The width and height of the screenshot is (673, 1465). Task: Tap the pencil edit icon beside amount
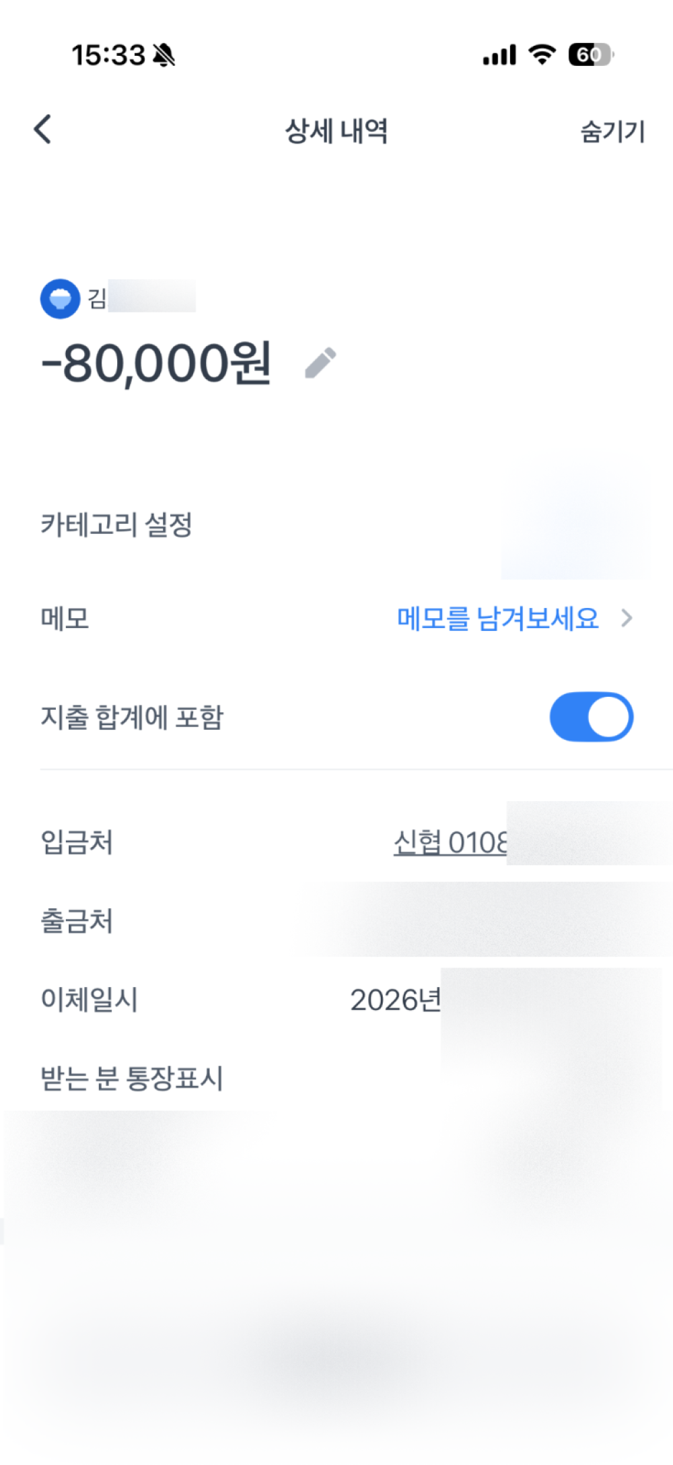[320, 363]
